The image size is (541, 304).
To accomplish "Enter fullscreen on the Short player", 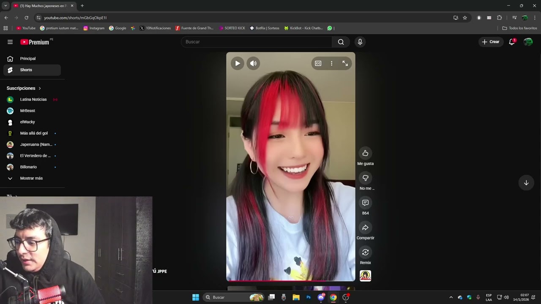I will 345,63.
